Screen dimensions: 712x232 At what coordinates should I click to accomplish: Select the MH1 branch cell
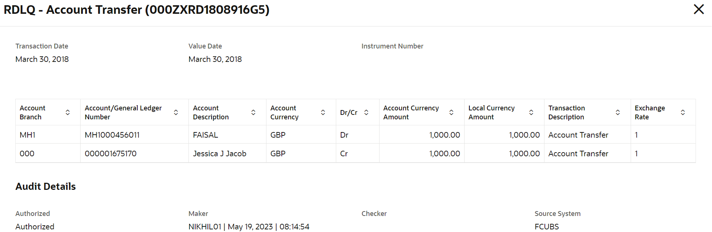point(27,135)
